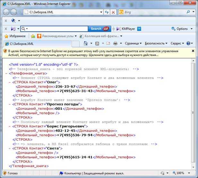Click the KMPlayer logo icon on Ask toolbar

13,29
